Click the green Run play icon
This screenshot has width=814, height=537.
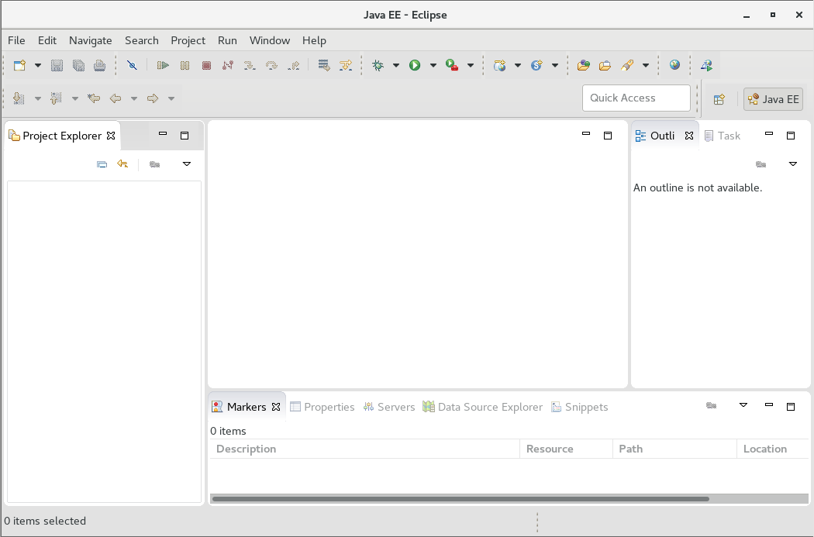(414, 65)
